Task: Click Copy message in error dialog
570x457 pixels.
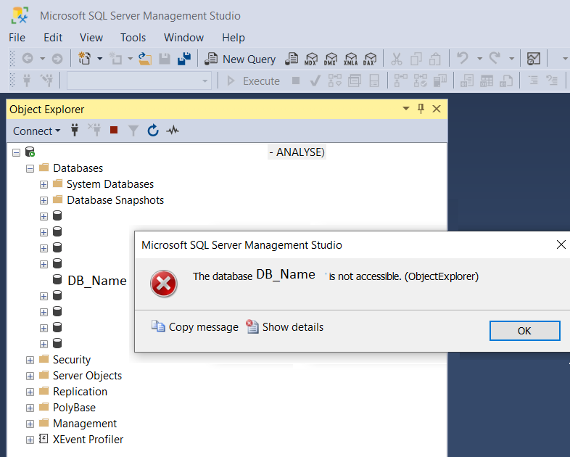Action: [195, 327]
